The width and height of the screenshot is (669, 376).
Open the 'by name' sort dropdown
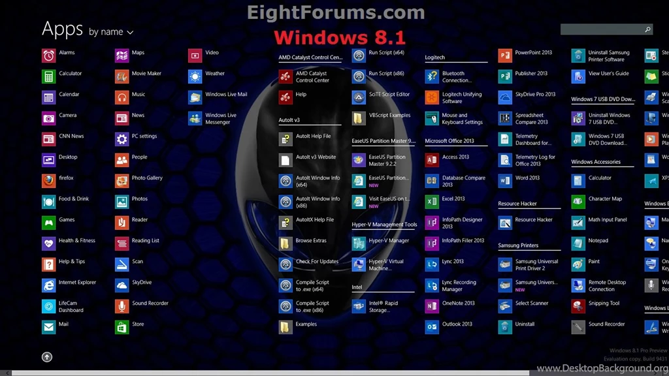(107, 32)
